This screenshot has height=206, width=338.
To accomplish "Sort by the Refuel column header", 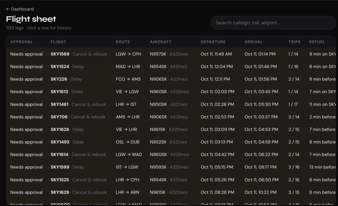I will point(317,42).
